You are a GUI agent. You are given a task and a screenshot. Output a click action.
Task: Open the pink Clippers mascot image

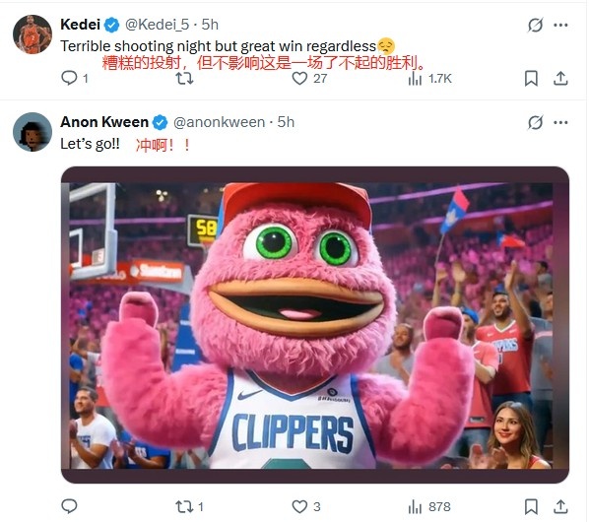point(315,325)
